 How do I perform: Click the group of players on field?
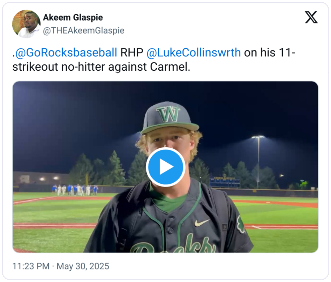(x=75, y=190)
